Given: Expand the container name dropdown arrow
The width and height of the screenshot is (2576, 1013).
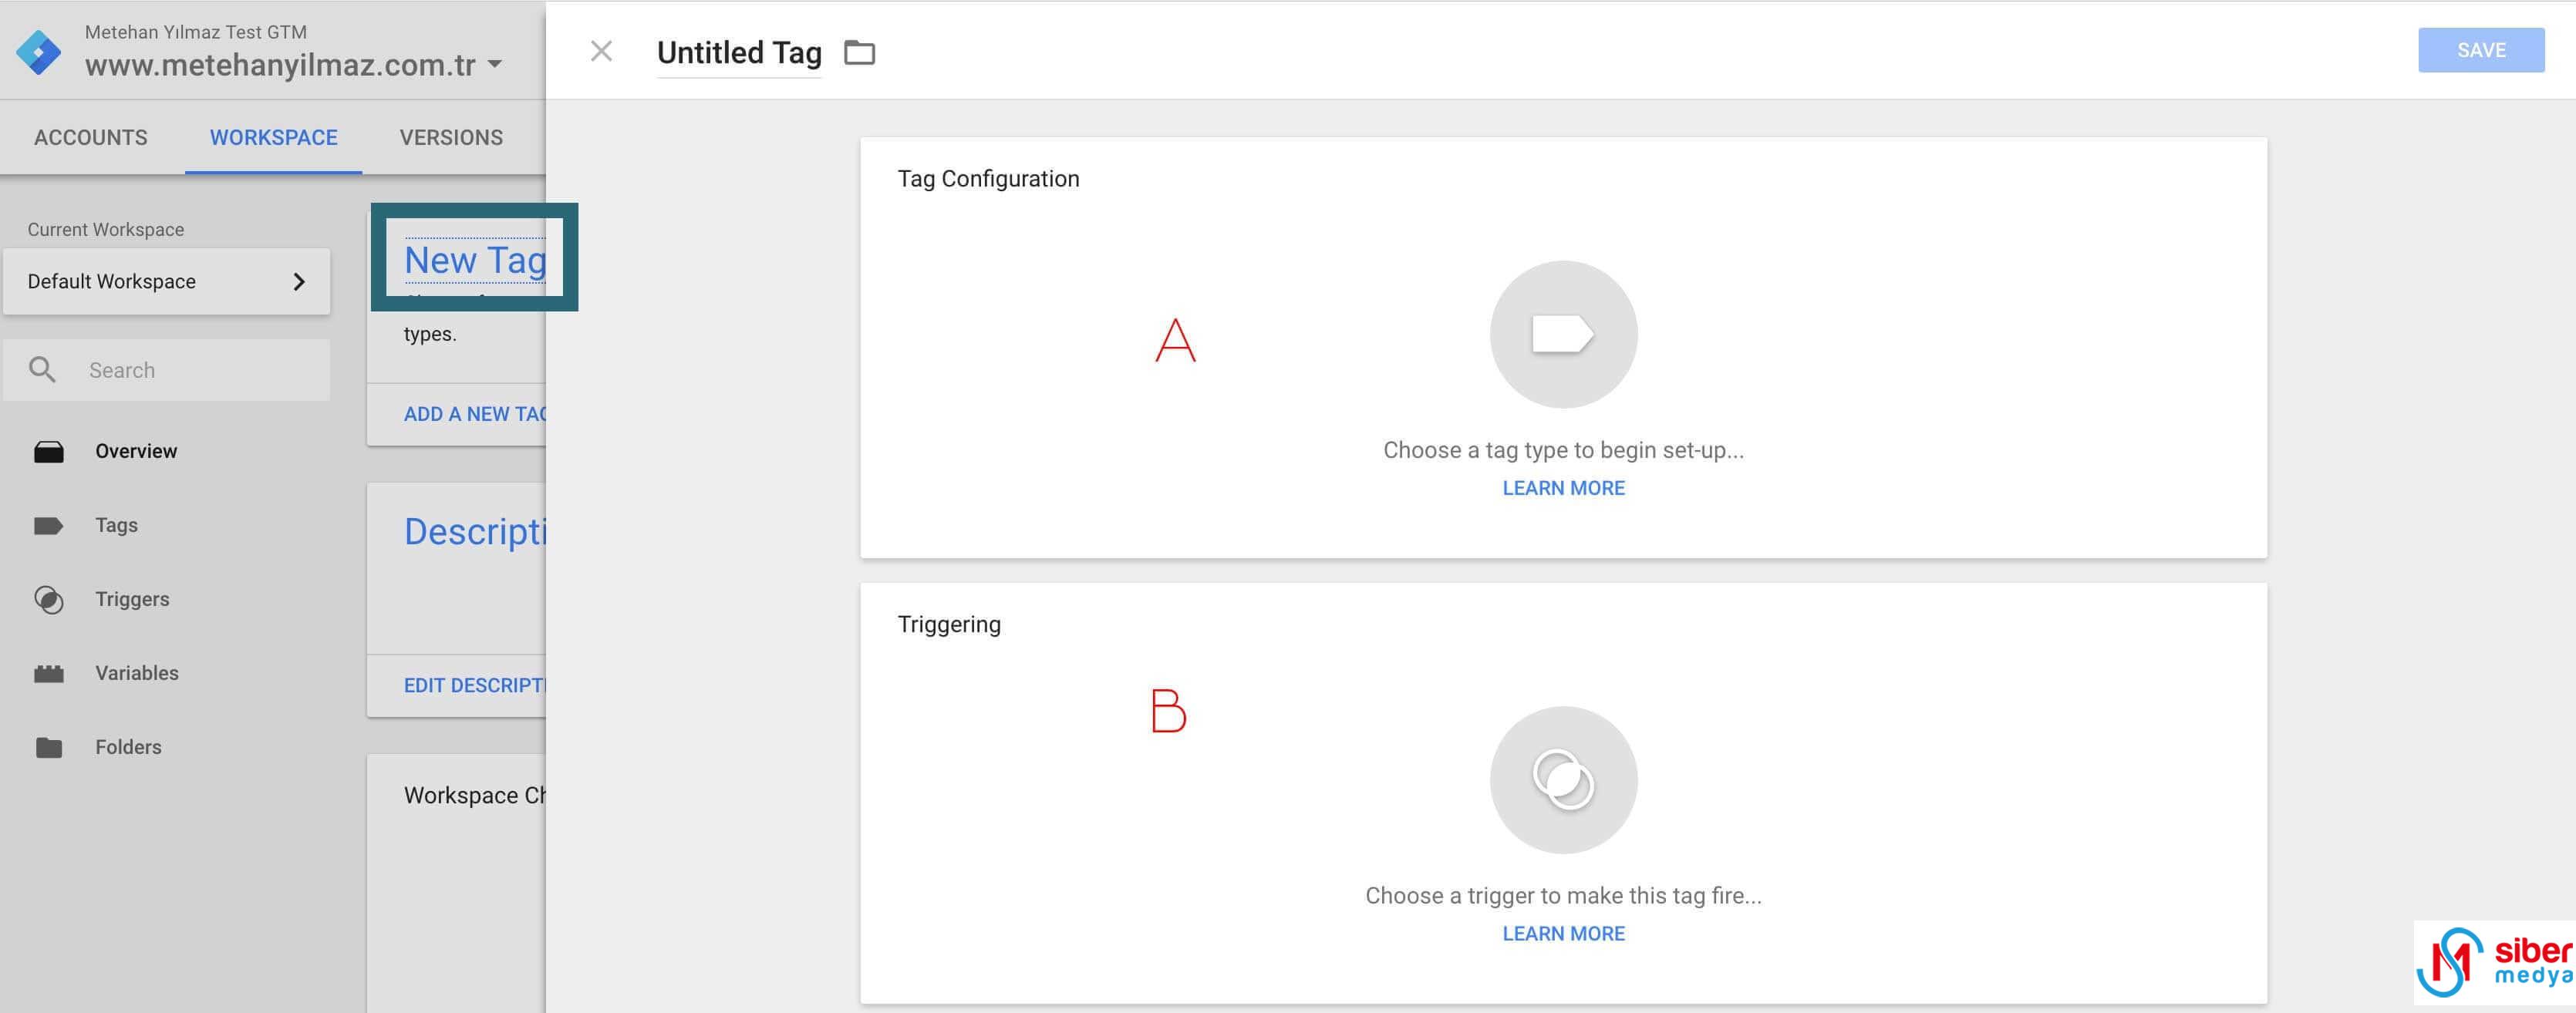Looking at the screenshot, I should 494,64.
